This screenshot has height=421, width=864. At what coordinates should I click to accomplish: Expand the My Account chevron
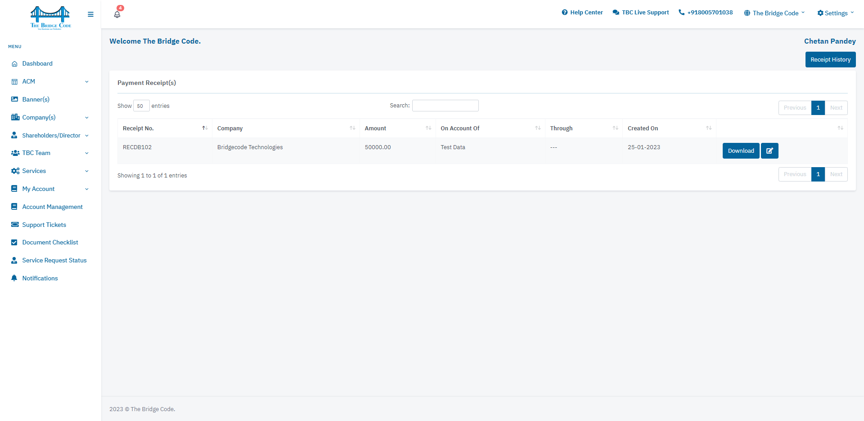coord(87,189)
